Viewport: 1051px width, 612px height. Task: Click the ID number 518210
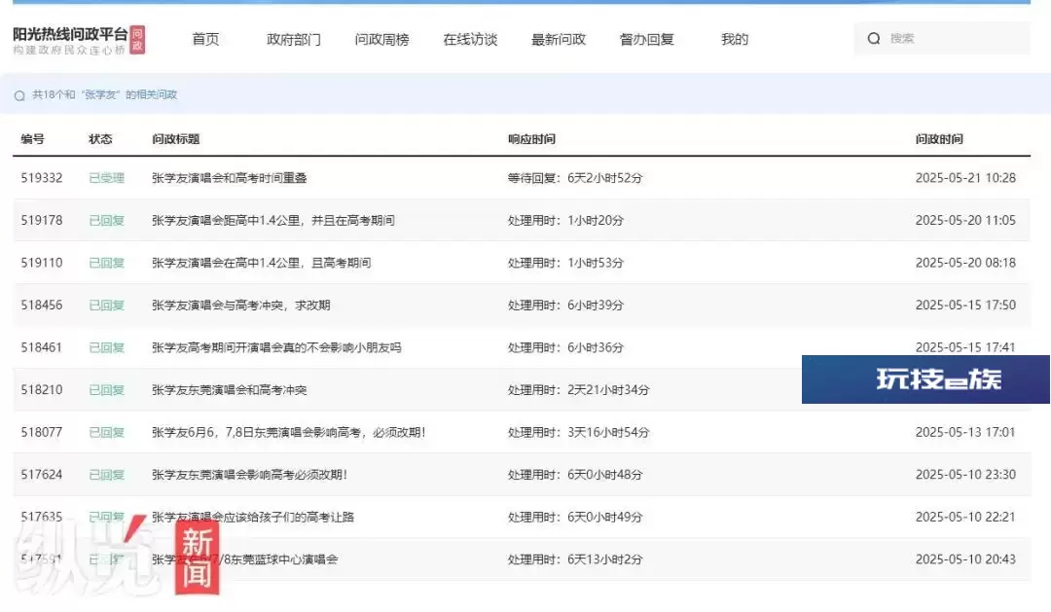click(42, 389)
